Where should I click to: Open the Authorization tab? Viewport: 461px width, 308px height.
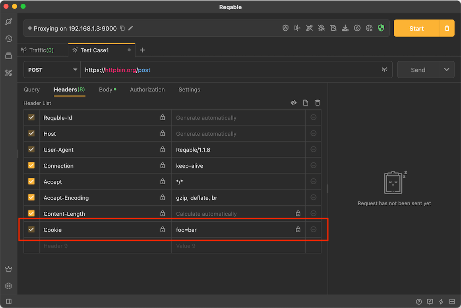pos(147,90)
